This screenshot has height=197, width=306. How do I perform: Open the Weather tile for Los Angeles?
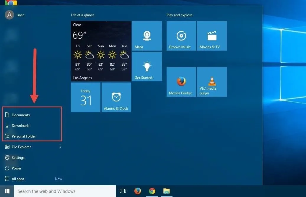click(101, 51)
